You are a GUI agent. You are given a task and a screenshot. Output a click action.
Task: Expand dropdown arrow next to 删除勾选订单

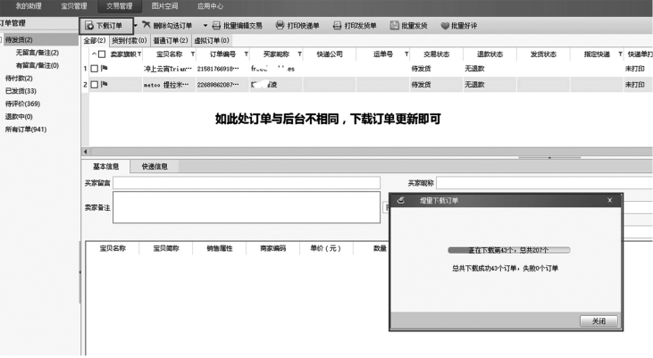205,26
